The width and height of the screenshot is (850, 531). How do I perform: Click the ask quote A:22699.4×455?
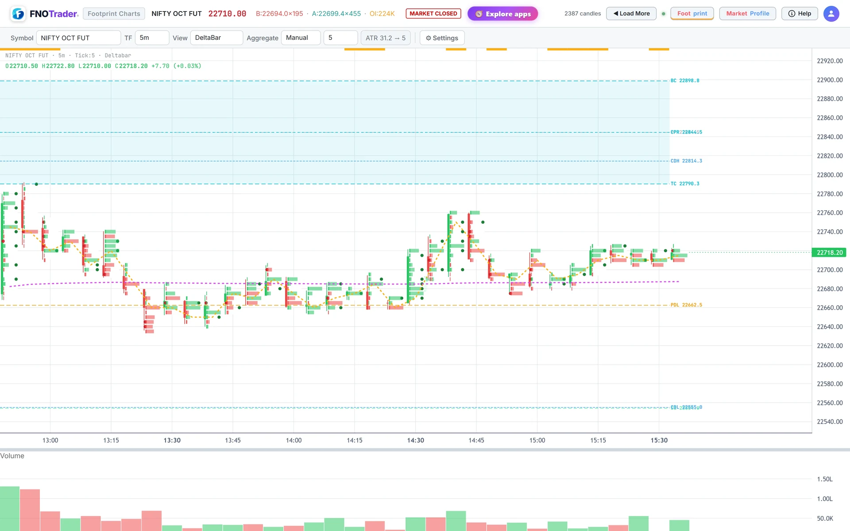coord(336,14)
